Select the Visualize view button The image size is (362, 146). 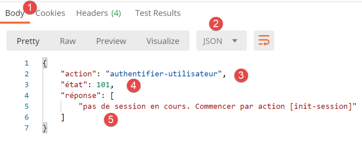tap(163, 41)
